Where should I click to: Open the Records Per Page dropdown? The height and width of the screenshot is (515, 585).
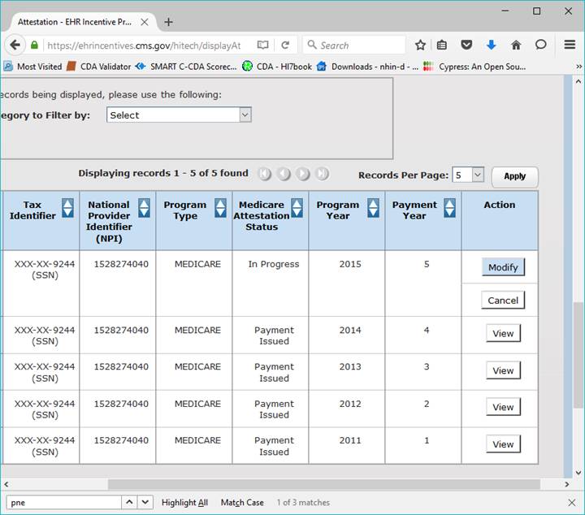468,175
